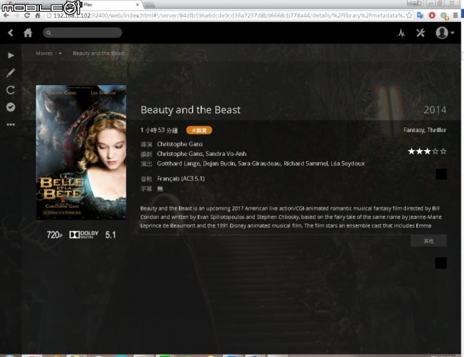Open writer Sandra Vo-Anh link

(x=226, y=154)
